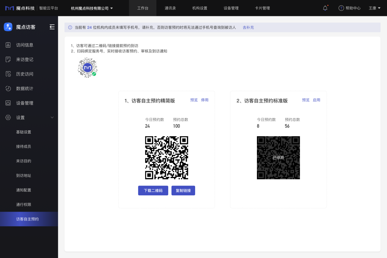Click the 来访登记 sidebar icon
This screenshot has width=387, height=258.
8,59
